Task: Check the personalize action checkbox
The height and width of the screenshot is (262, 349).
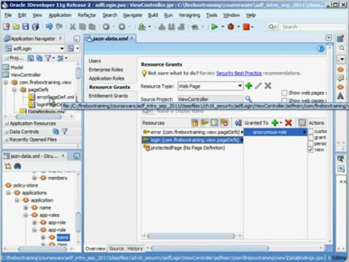Action: (311, 144)
